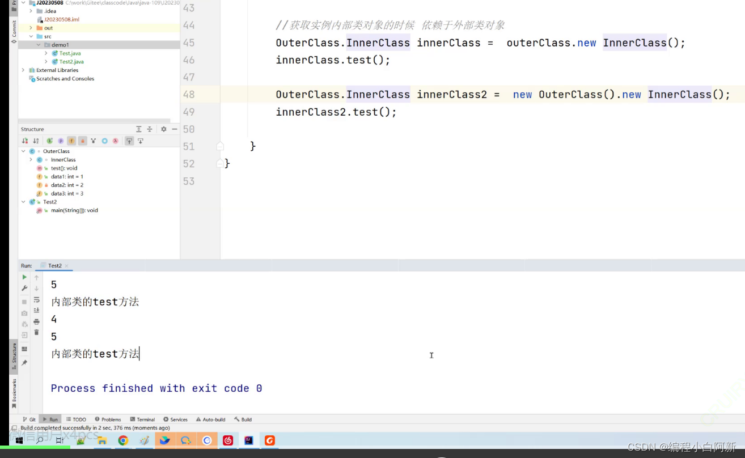The image size is (745, 458).
Task: Click the thread dump camera icon
Action: [24, 313]
